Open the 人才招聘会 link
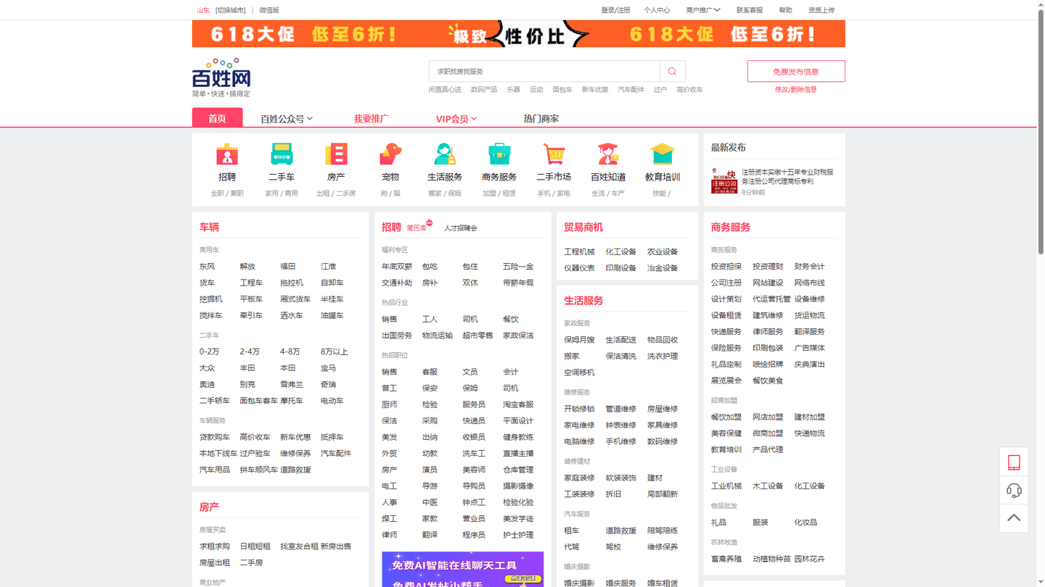Viewport: 1045px width, 587px height. pyautogui.click(x=461, y=228)
